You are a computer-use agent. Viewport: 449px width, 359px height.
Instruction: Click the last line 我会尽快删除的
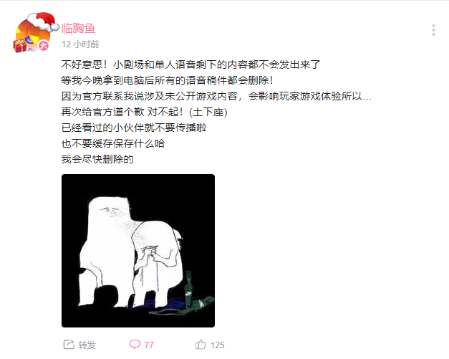point(97,159)
